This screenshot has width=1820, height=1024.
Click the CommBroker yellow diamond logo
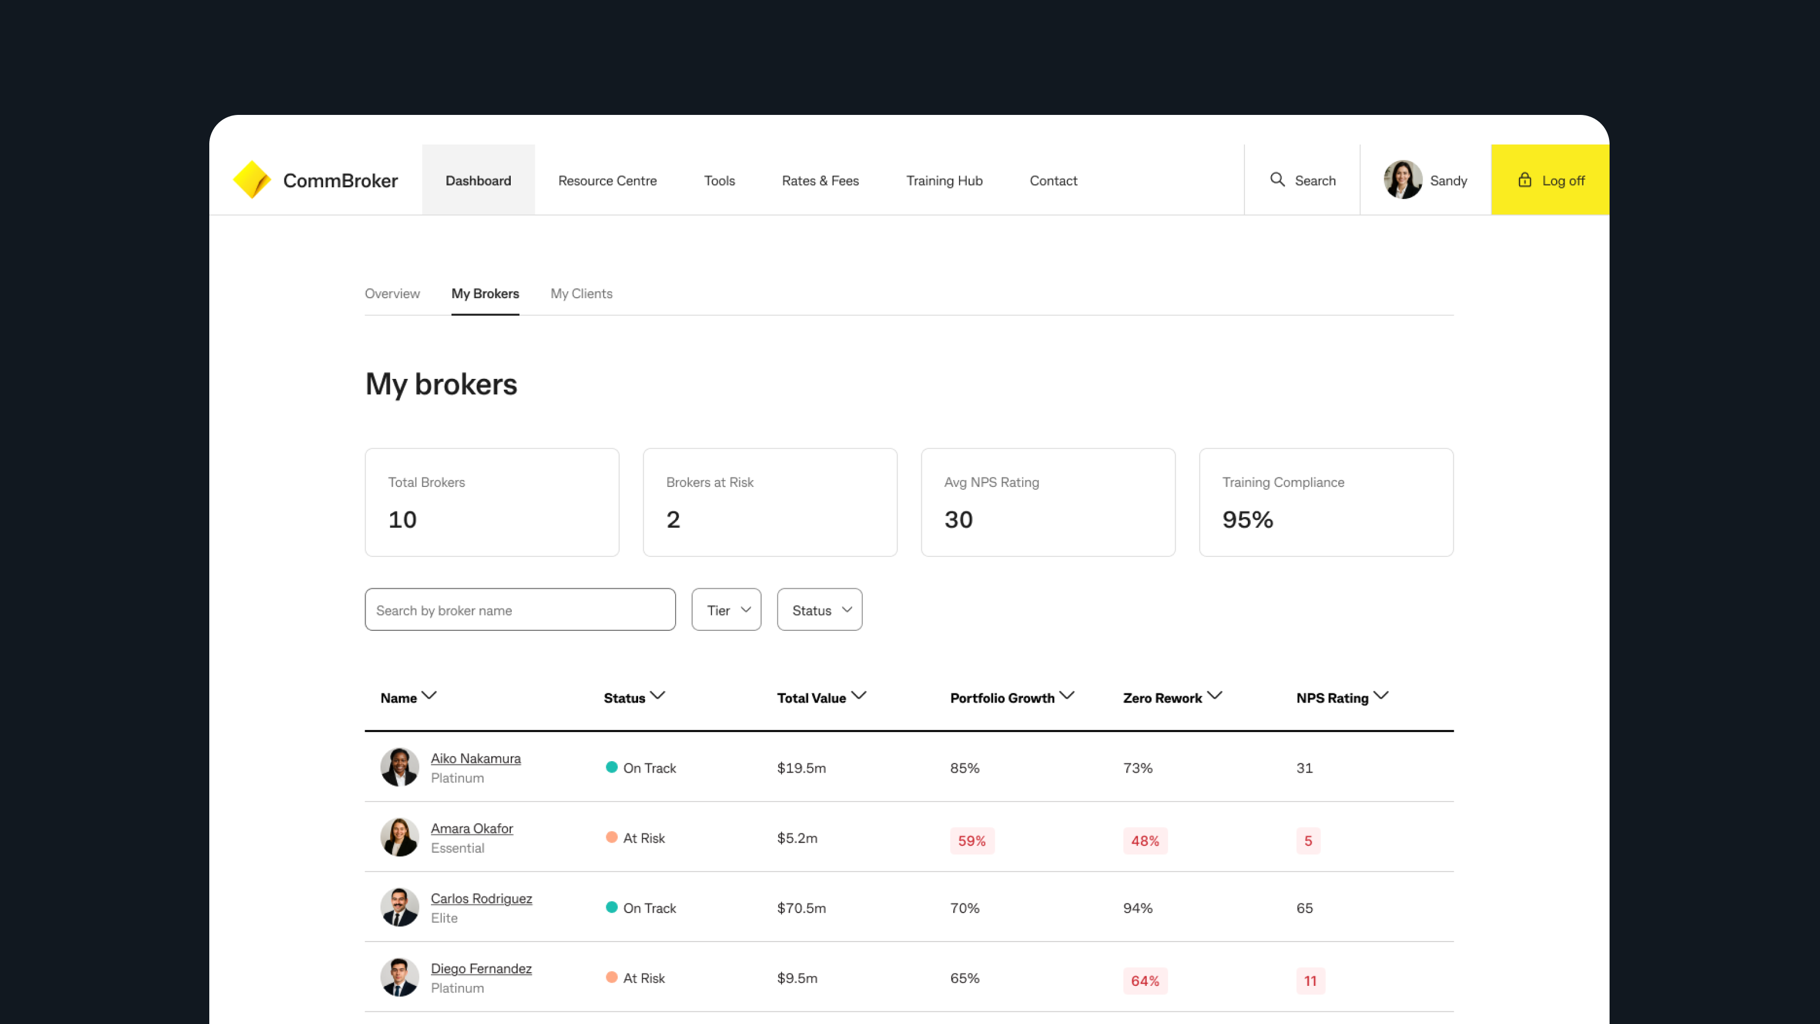[252, 180]
